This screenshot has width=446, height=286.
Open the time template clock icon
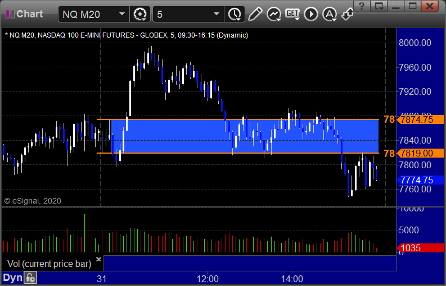[235, 14]
